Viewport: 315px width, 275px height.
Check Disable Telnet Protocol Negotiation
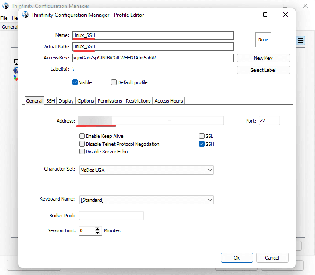click(x=82, y=144)
